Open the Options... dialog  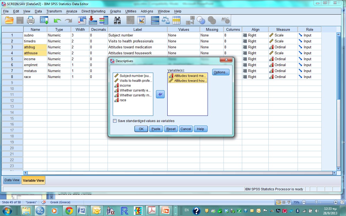point(221,72)
